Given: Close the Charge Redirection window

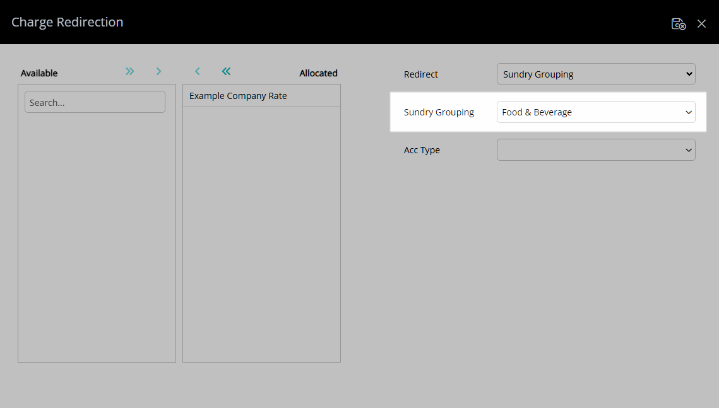Looking at the screenshot, I should coord(701,23).
